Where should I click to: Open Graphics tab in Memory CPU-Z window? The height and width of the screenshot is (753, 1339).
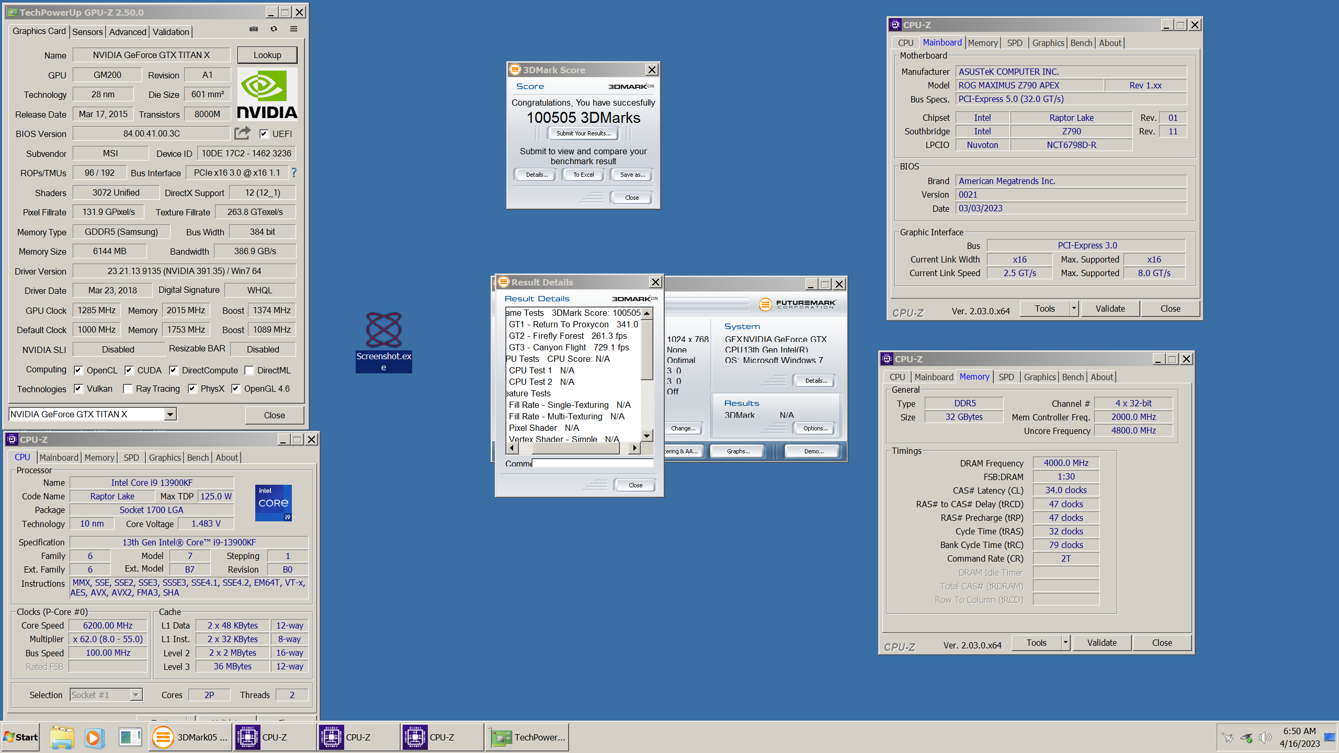point(1040,377)
